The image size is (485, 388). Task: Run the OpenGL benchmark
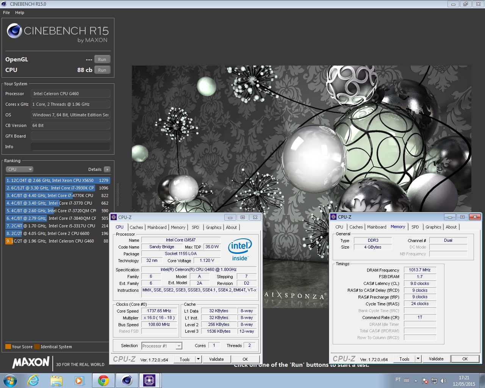click(102, 59)
